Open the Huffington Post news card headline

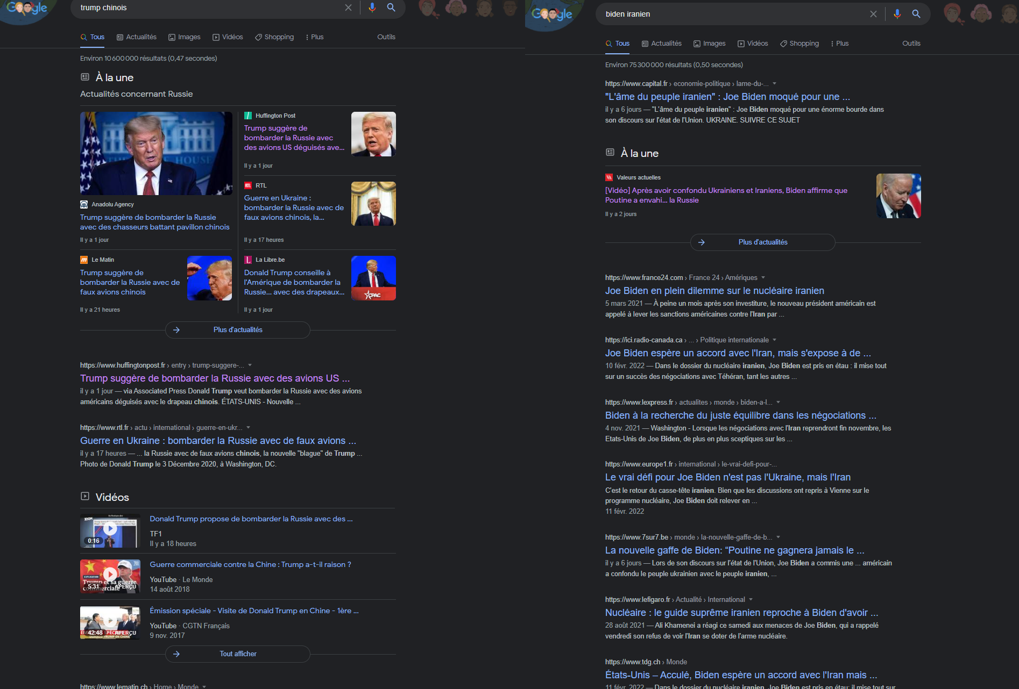pos(294,138)
